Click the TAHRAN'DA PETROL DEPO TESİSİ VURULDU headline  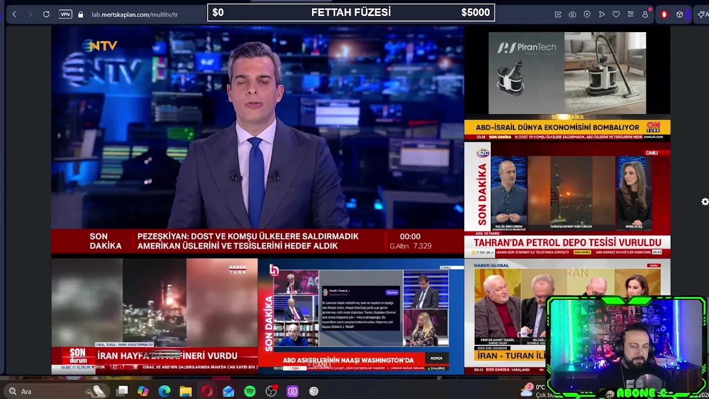pyautogui.click(x=567, y=242)
